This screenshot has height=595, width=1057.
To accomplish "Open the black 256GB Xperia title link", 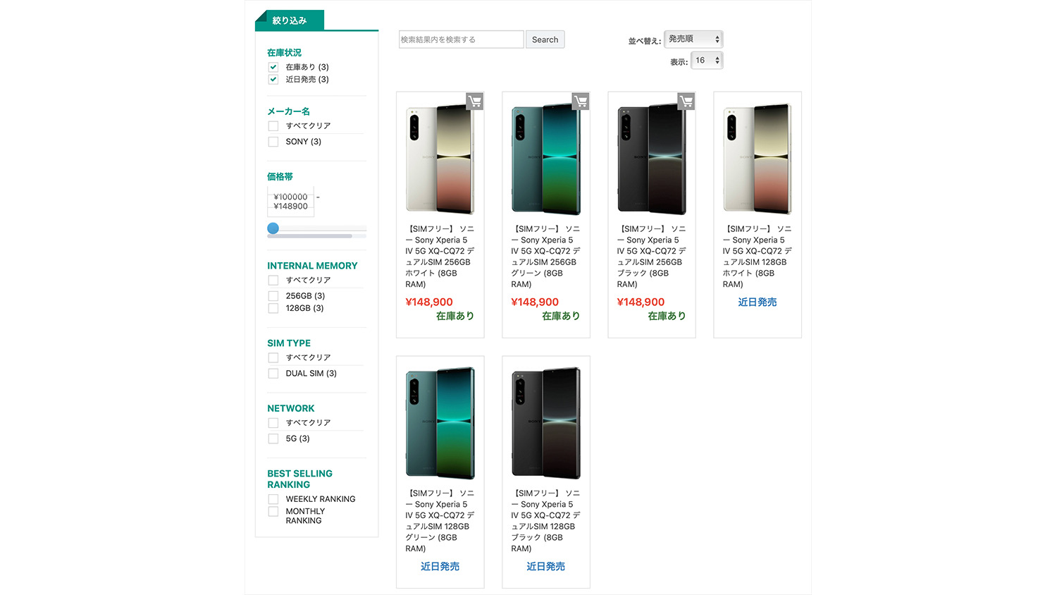I will coord(651,257).
